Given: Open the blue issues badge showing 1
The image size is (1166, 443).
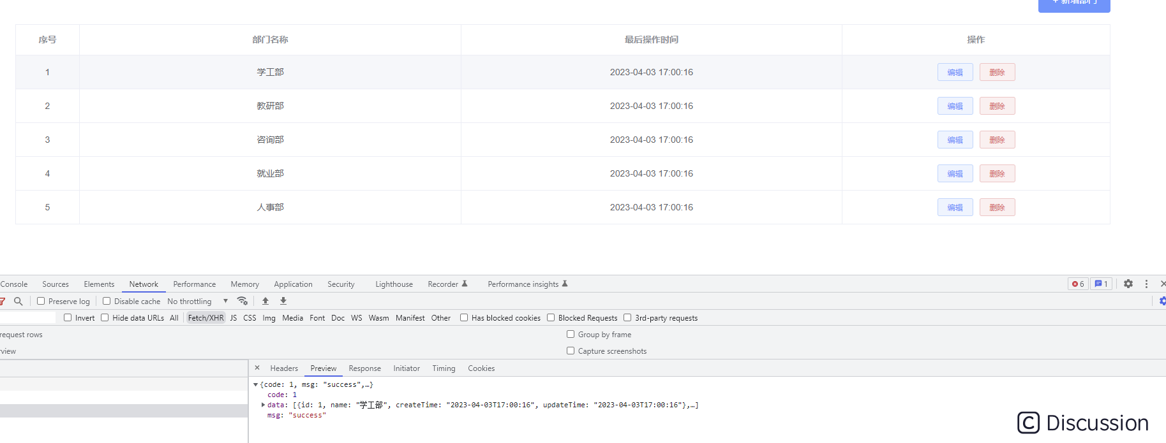Looking at the screenshot, I should [1101, 284].
